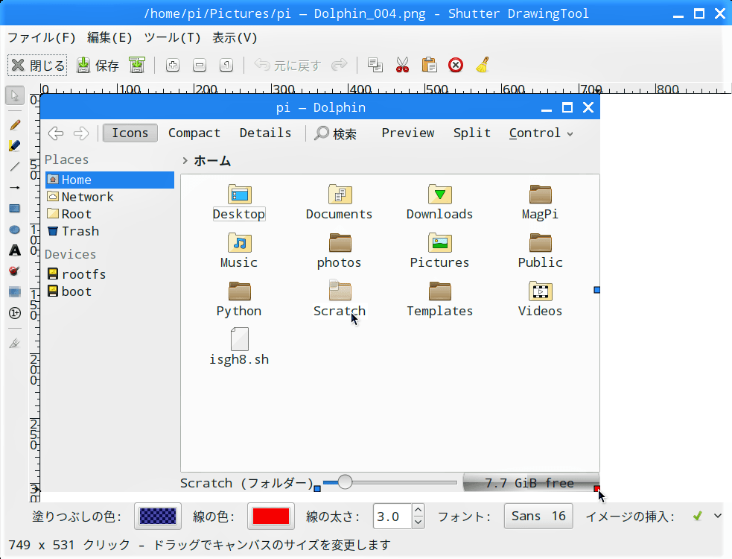The width and height of the screenshot is (732, 559).
Task: Select the censor tool
Action: [15, 271]
